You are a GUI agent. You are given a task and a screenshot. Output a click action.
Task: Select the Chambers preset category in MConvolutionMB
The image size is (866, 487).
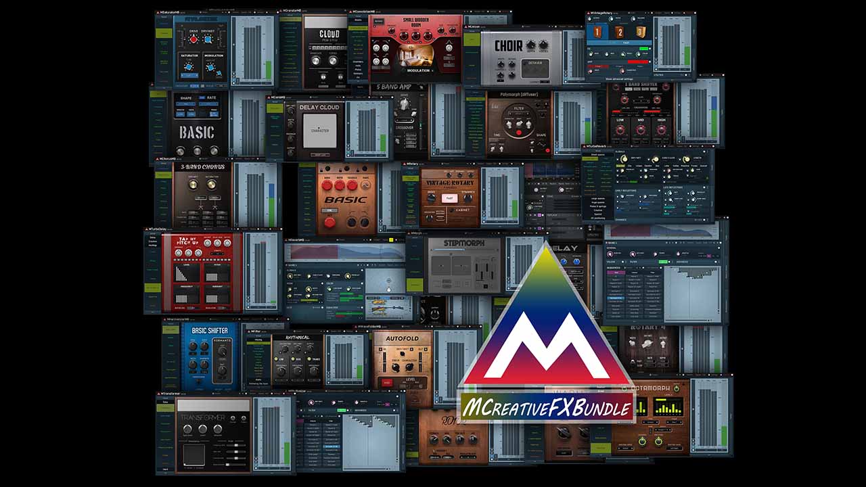click(357, 62)
